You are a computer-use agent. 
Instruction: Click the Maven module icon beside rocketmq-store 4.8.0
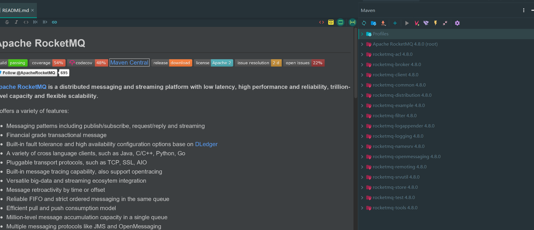point(369,187)
